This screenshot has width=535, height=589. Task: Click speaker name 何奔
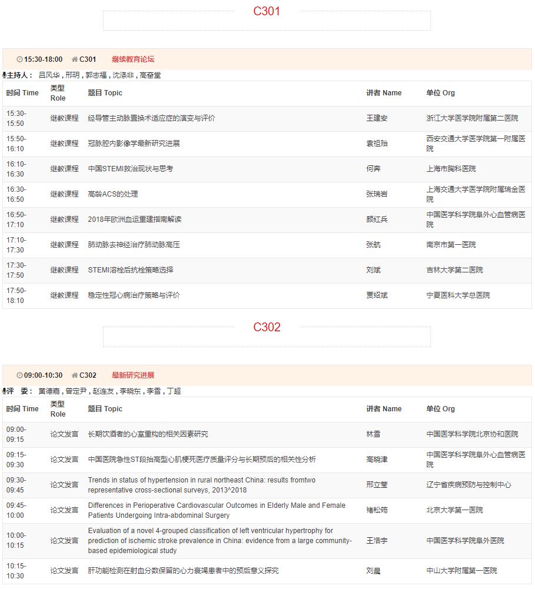[374, 169]
